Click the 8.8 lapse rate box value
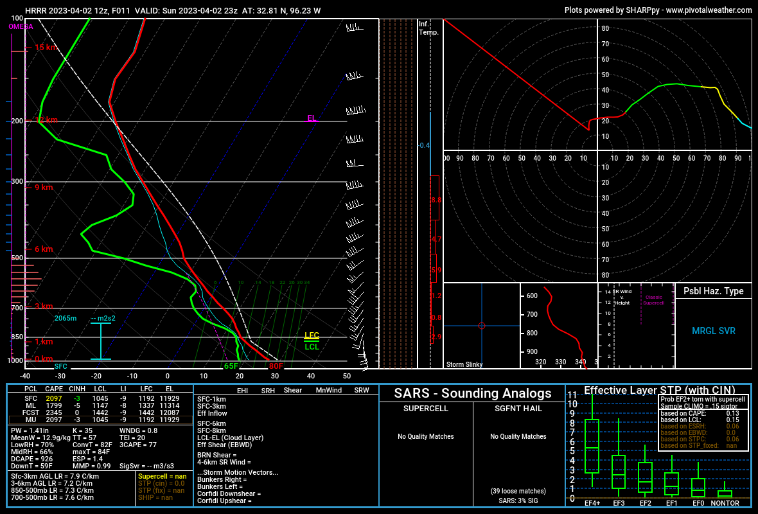This screenshot has width=758, height=514. click(436, 200)
